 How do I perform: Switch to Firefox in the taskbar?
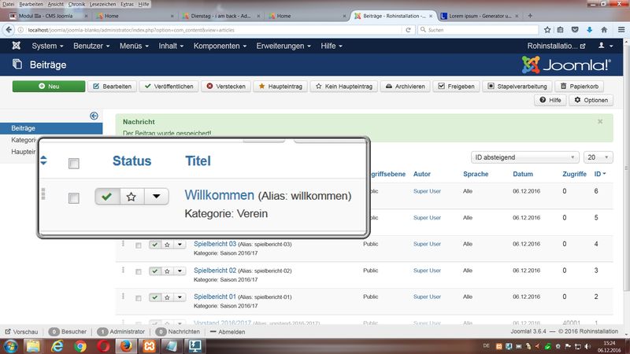126,346
